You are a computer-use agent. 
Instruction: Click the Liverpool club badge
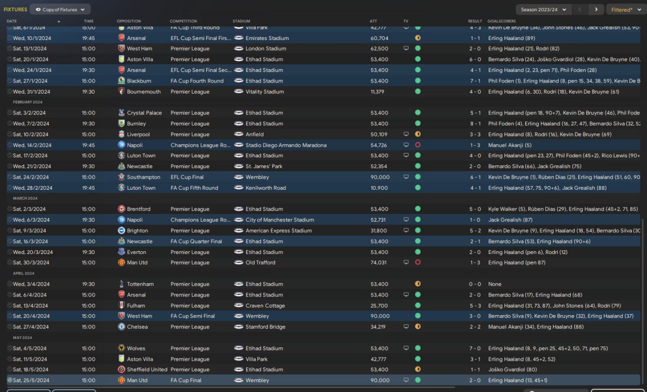pyautogui.click(x=121, y=135)
